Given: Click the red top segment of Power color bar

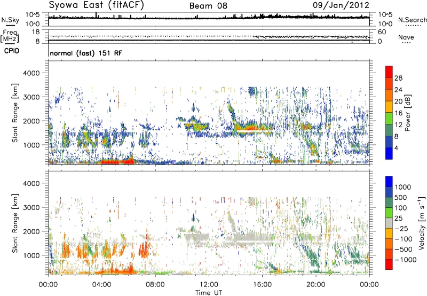Looking at the screenshot, I should click(389, 72).
